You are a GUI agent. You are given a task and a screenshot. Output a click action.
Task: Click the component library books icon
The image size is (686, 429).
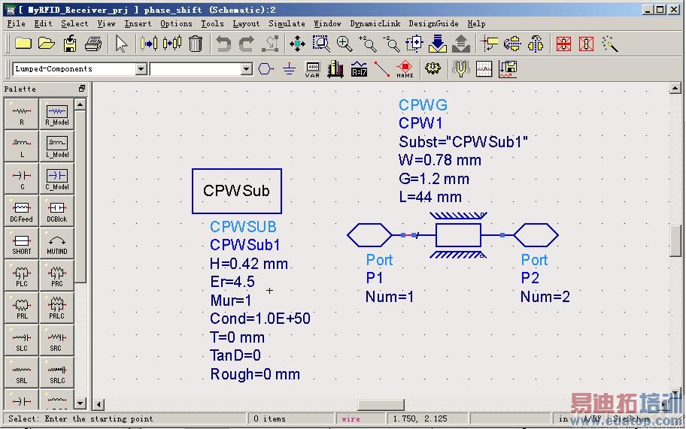pyautogui.click(x=335, y=69)
